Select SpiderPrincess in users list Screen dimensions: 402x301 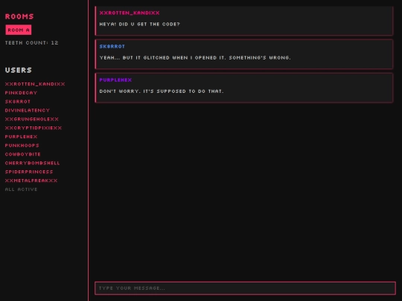[29, 172]
